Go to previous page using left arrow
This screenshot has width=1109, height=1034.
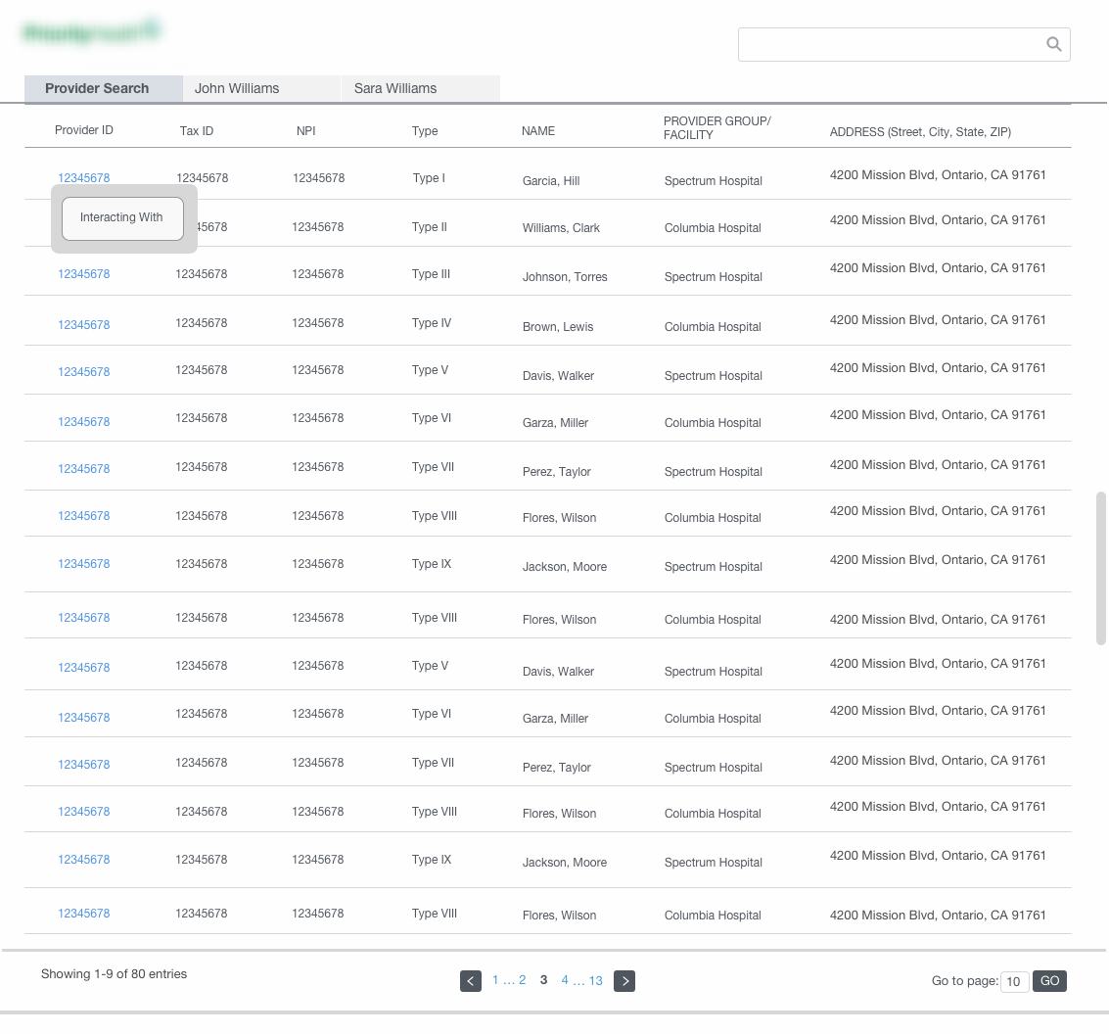(471, 981)
